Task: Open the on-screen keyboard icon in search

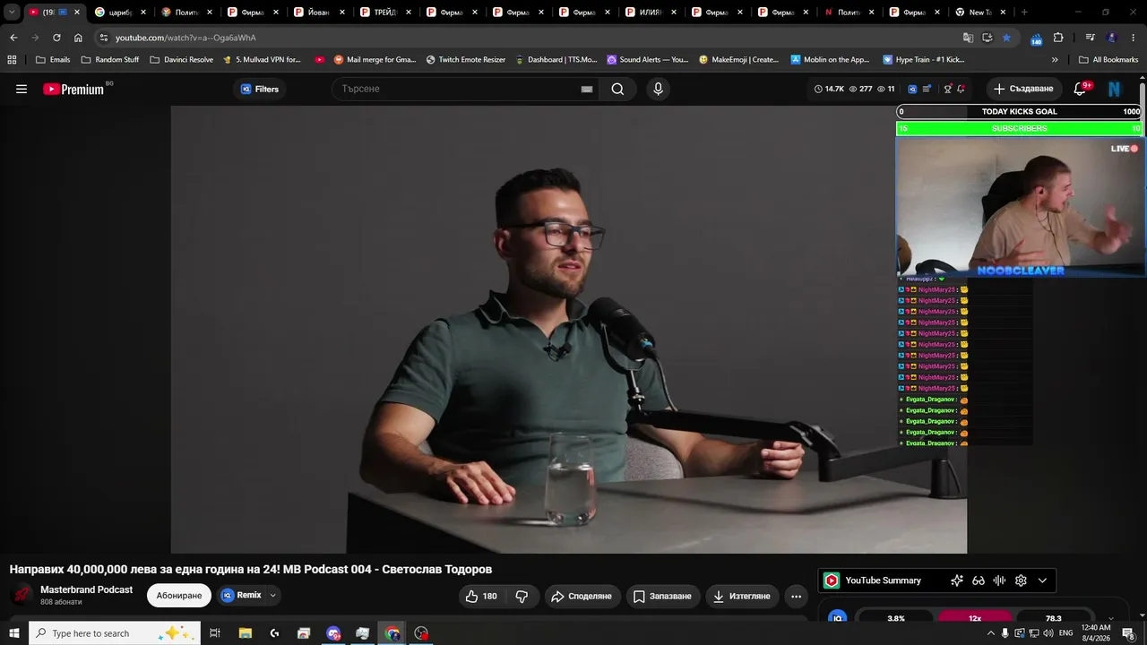Action: 586,89
